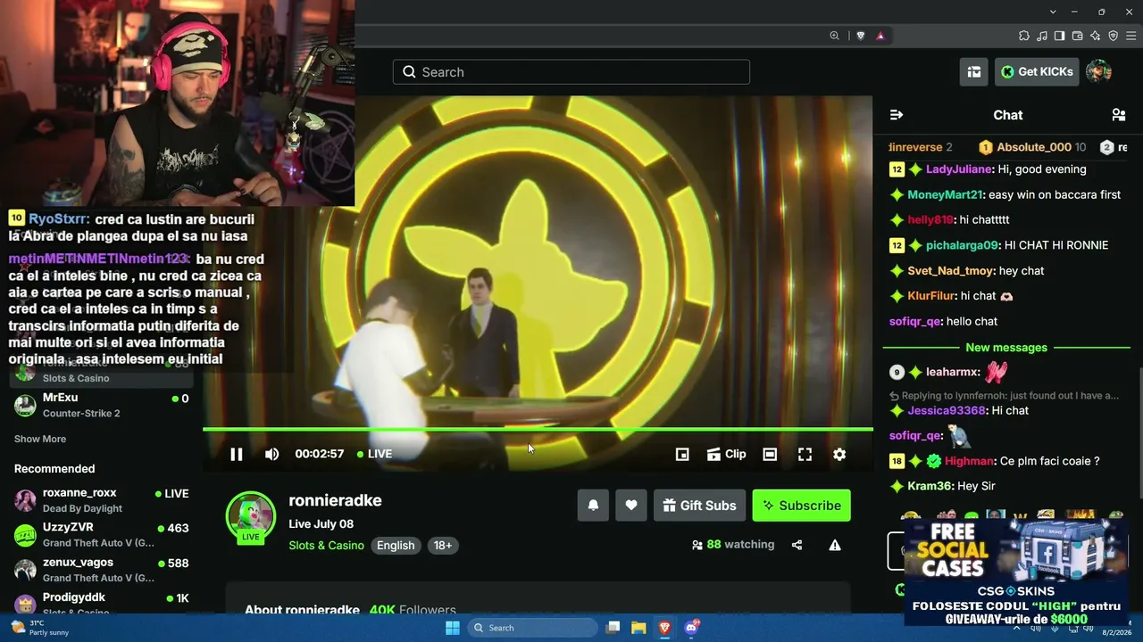Viewport: 1143px width, 642px height.
Task: Select the English language tag
Action: 396,546
